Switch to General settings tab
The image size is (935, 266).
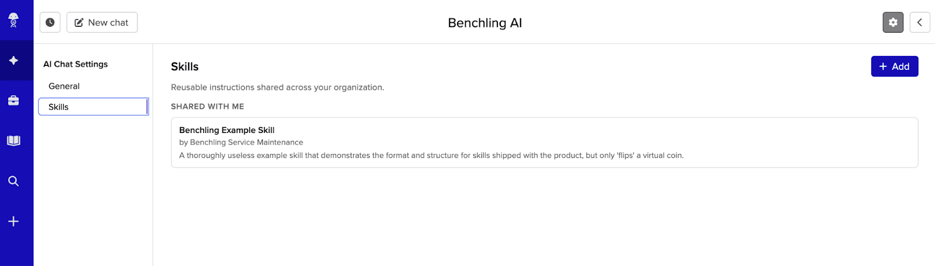pos(64,86)
